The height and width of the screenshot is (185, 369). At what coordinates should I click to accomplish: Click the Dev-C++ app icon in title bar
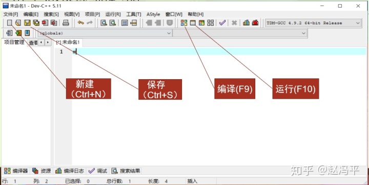[x=6, y=6]
